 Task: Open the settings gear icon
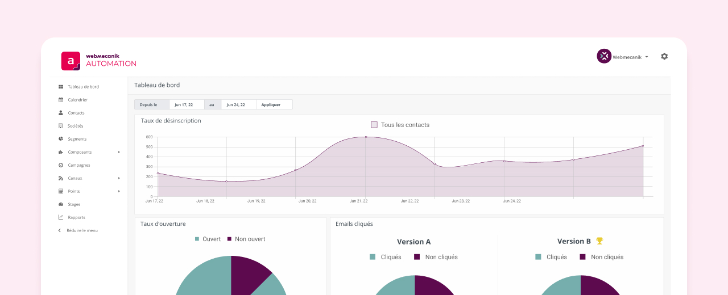pos(664,56)
